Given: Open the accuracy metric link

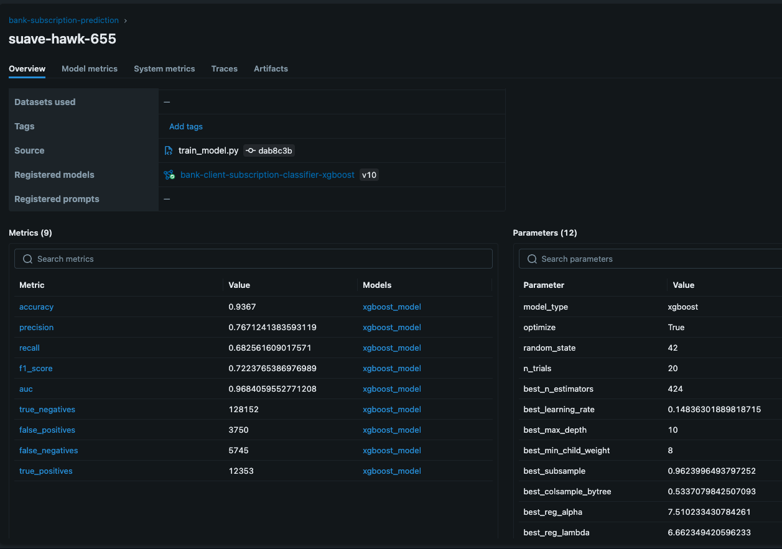Looking at the screenshot, I should pyautogui.click(x=36, y=307).
